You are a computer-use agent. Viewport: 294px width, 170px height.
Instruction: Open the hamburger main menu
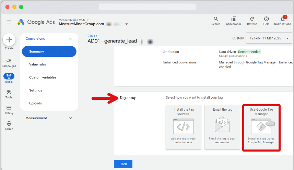pyautogui.click(x=9, y=22)
